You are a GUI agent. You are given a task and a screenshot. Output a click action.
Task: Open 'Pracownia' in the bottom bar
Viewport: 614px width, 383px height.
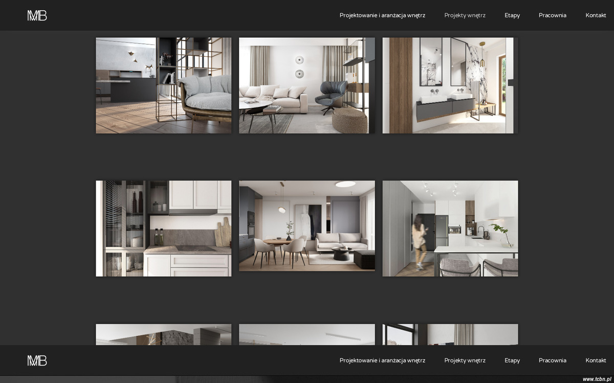point(553,361)
